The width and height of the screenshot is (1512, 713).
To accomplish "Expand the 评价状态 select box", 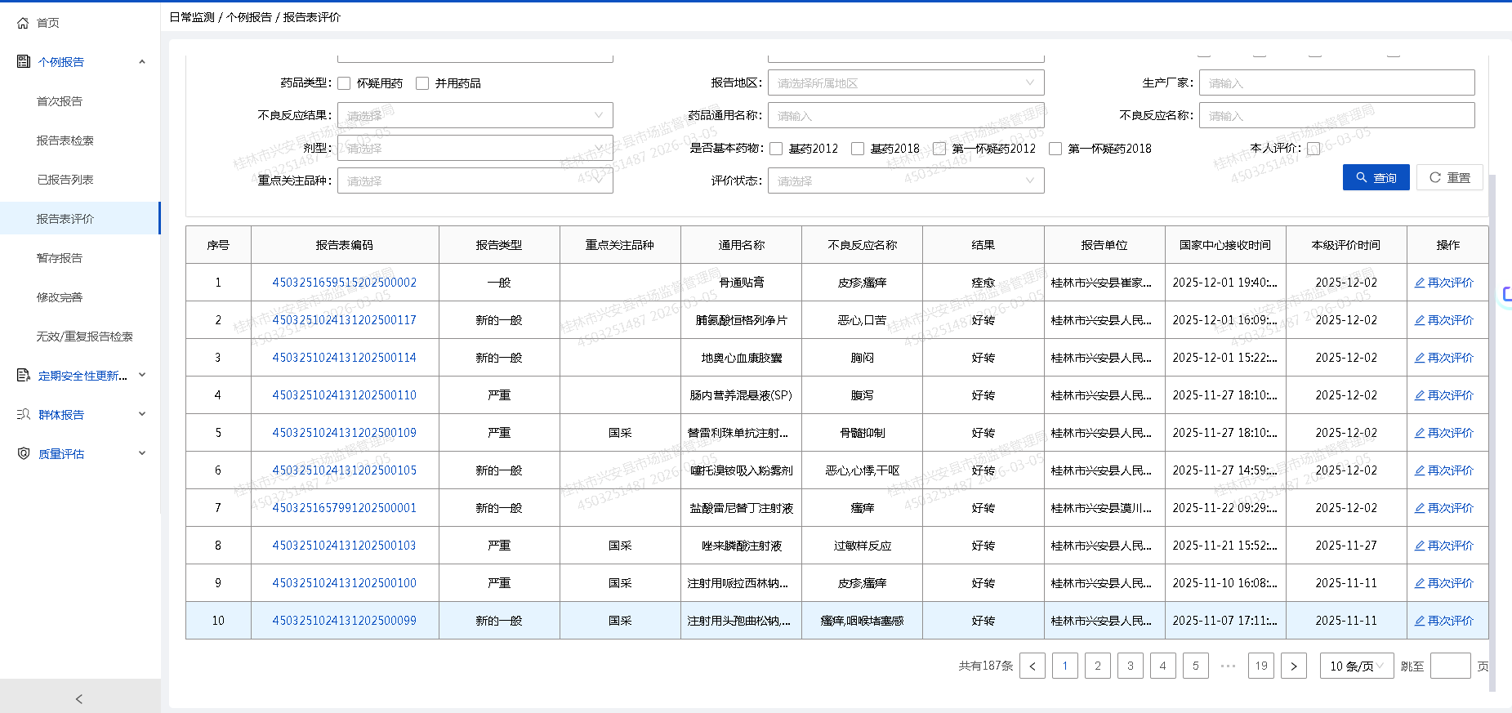I will pos(905,180).
